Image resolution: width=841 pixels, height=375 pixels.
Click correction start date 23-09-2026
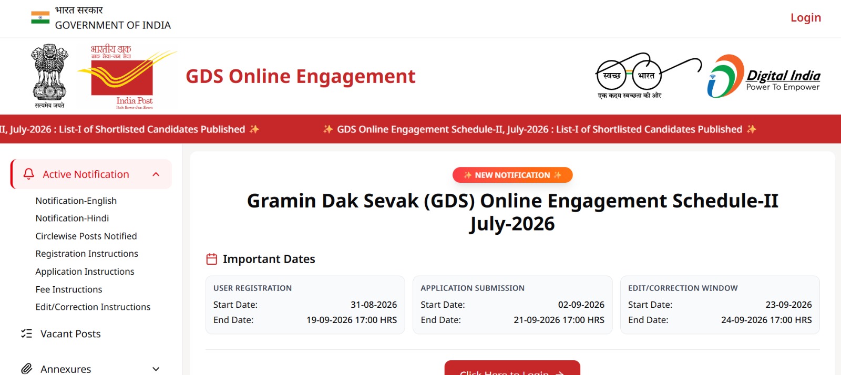coord(788,305)
